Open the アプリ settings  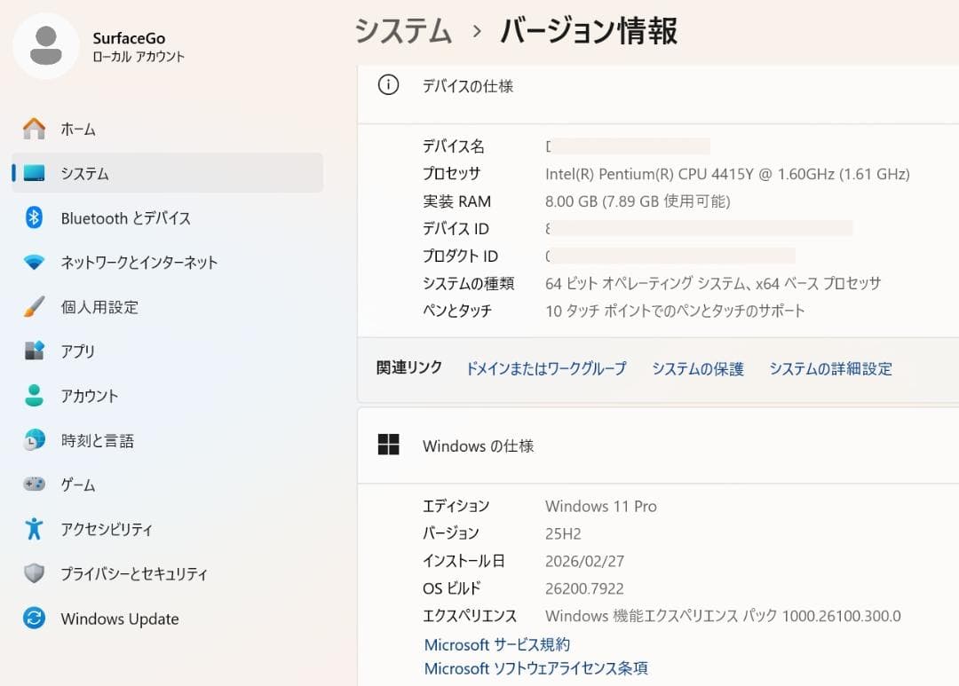click(167, 351)
